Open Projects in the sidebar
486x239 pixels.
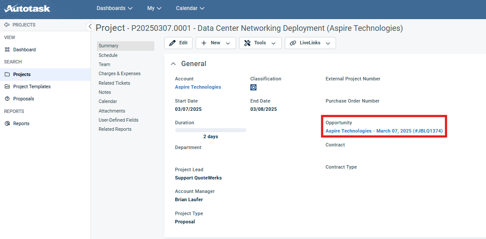tap(22, 74)
